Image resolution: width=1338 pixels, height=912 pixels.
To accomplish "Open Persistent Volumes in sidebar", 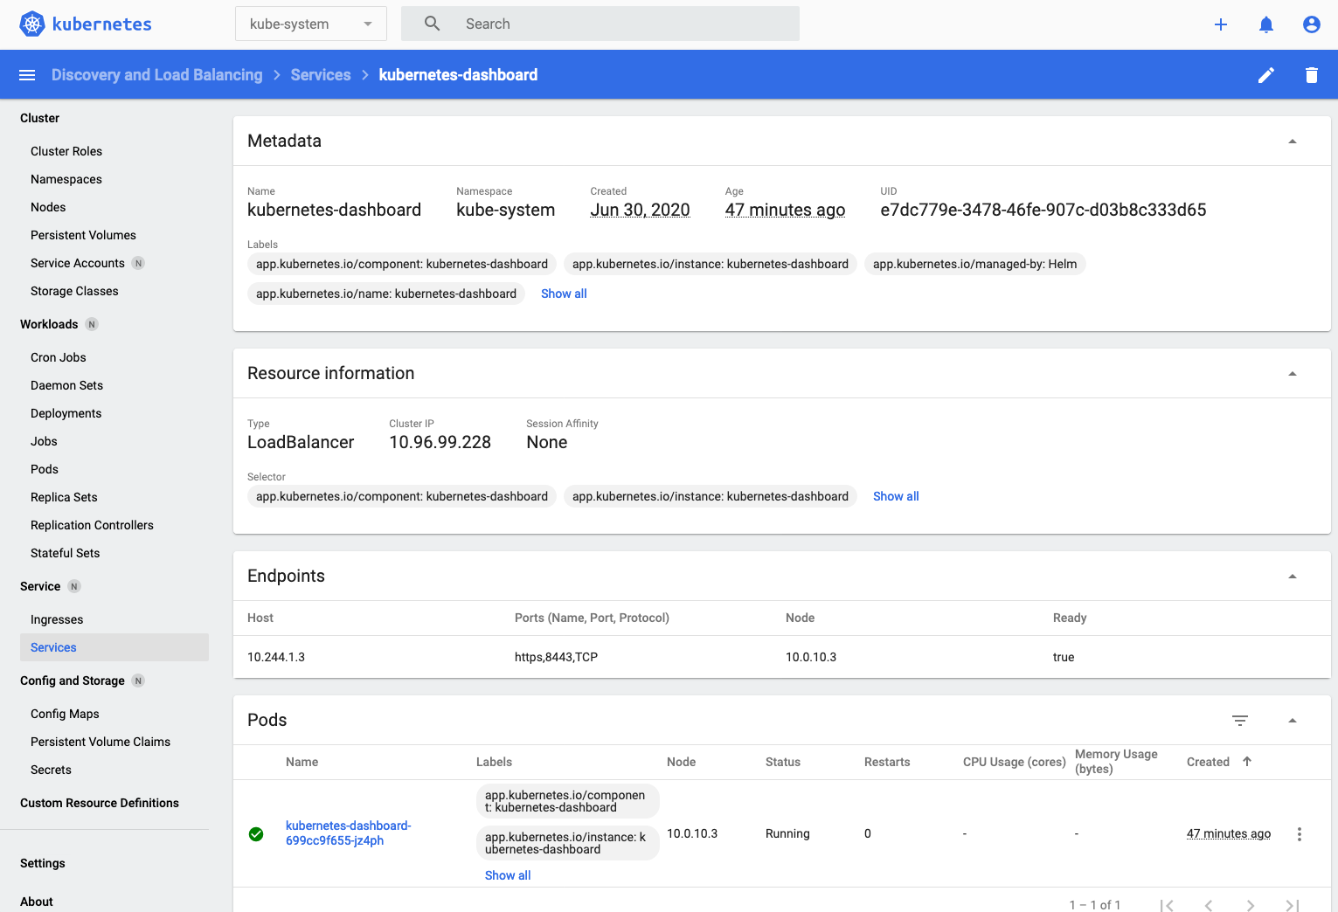I will (83, 235).
